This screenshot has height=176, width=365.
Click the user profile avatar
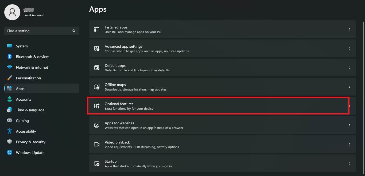(x=12, y=12)
